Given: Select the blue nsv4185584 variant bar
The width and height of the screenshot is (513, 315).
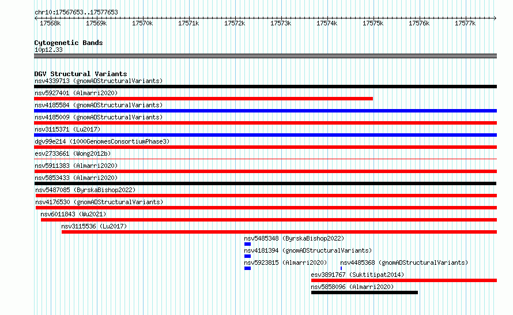Looking at the screenshot, I should pos(265,111).
